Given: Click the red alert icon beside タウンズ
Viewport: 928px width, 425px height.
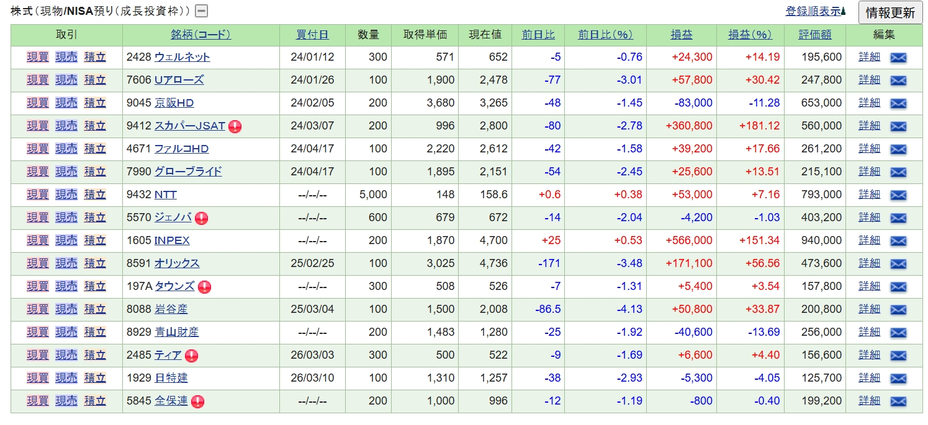Looking at the screenshot, I should point(204,287).
